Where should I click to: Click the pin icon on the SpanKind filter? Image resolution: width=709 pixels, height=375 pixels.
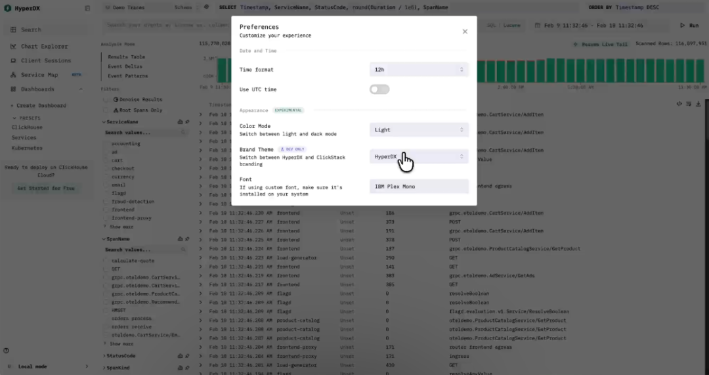tap(187, 368)
